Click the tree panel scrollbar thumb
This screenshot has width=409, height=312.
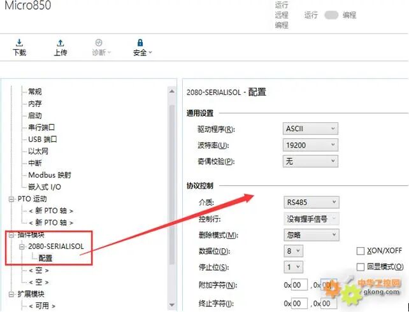171,185
